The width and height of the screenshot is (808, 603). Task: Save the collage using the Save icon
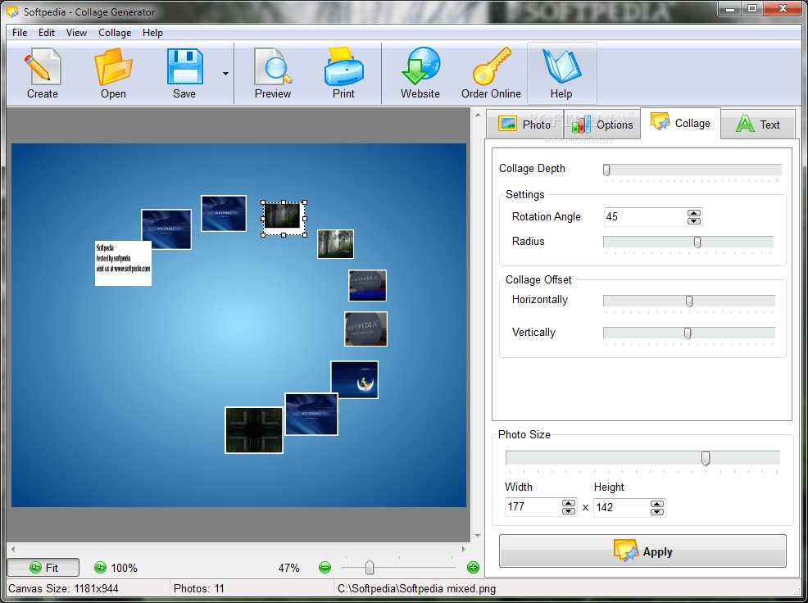click(184, 72)
